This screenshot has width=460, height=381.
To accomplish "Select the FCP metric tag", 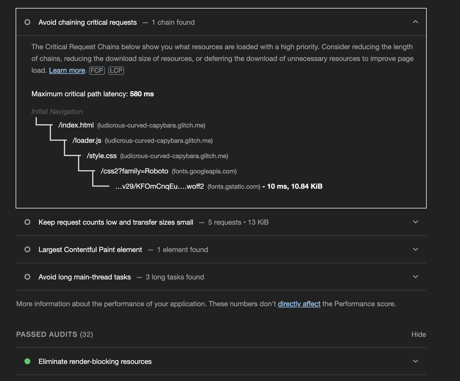I will (x=97, y=70).
